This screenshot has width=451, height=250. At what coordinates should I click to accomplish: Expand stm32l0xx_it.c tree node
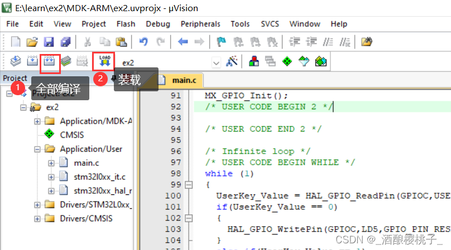[51, 177]
